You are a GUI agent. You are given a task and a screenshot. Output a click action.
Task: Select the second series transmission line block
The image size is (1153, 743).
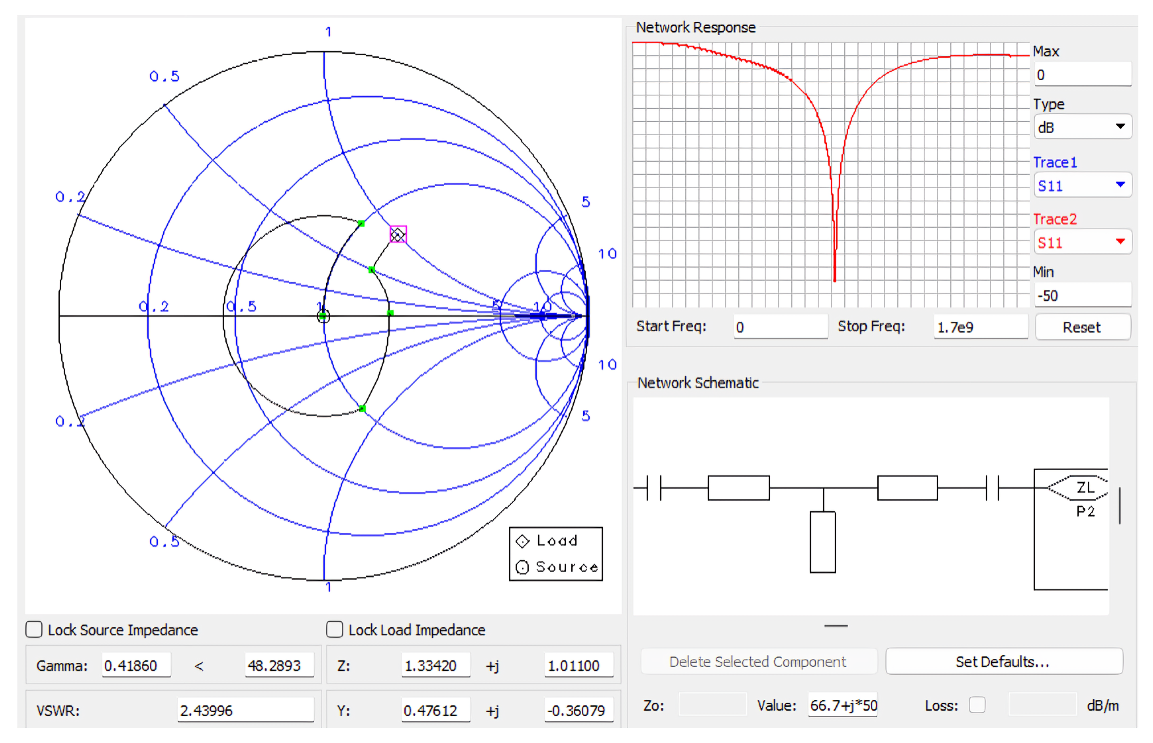point(907,488)
